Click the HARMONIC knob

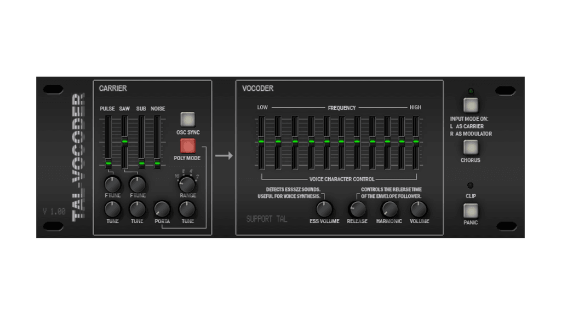[388, 209]
